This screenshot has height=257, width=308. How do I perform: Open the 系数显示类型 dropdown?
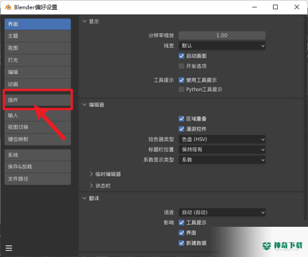tap(222, 160)
